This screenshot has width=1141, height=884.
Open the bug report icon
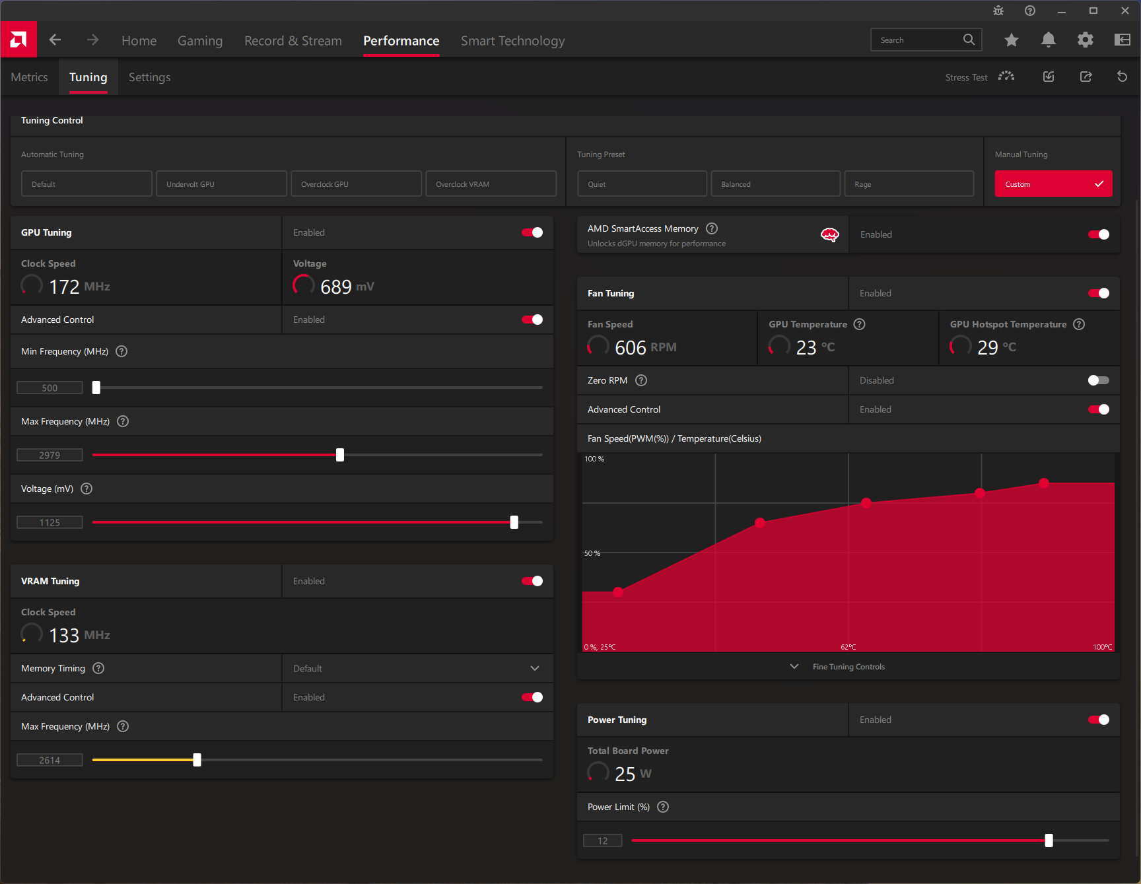(998, 11)
